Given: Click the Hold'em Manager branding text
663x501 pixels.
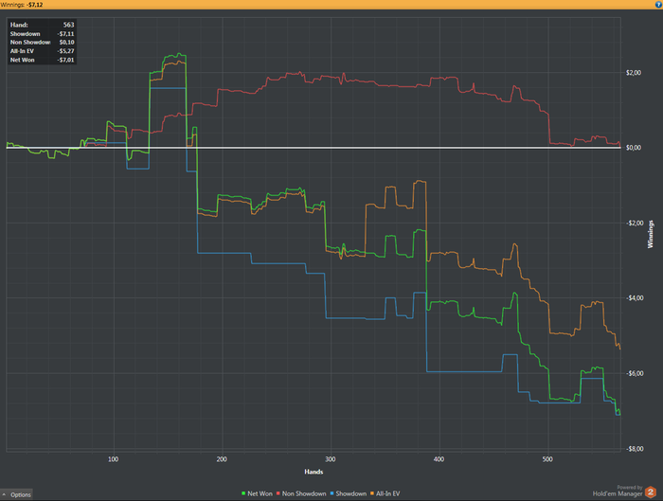Looking at the screenshot, I should tap(618, 493).
